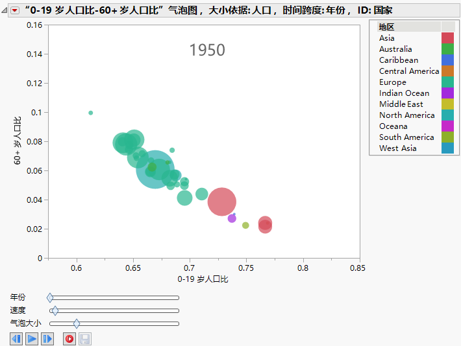Select the Europe teal-green color swatch
The height and width of the screenshot is (346, 461).
click(447, 82)
